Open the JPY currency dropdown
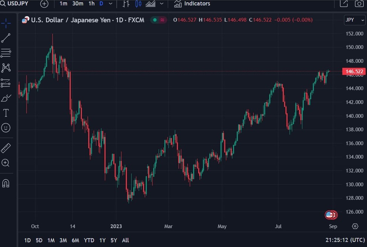The width and height of the screenshot is (367, 247). (354, 20)
